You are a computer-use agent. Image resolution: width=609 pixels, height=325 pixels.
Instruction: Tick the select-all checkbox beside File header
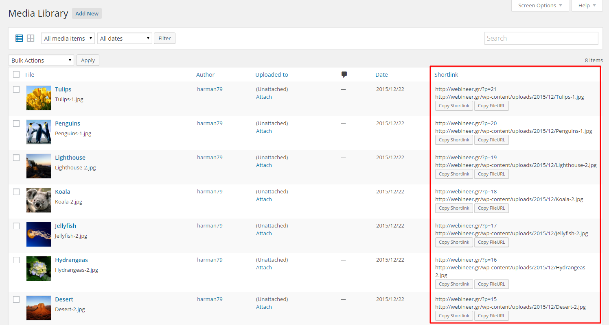[x=16, y=74]
